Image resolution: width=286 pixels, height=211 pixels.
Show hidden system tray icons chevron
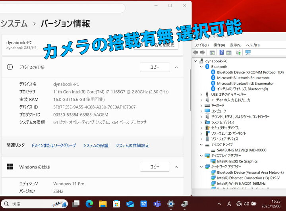tap(219, 204)
